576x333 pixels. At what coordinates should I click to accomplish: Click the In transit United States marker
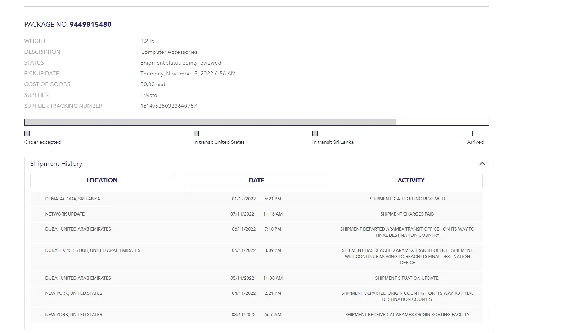tap(196, 133)
